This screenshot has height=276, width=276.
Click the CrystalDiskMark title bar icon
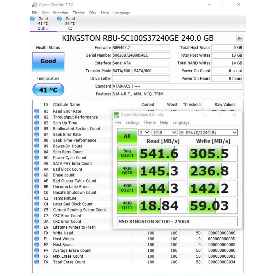(117, 115)
